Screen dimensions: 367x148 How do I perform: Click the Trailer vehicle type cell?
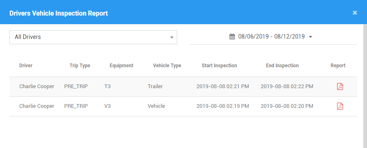pos(155,87)
